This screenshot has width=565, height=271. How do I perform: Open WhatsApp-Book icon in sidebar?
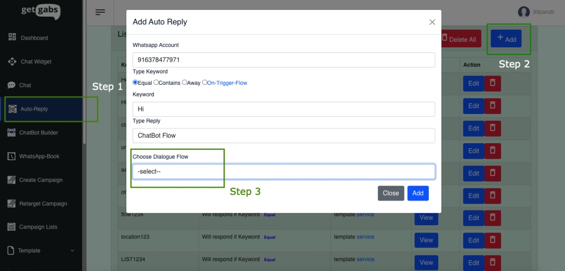(12, 156)
